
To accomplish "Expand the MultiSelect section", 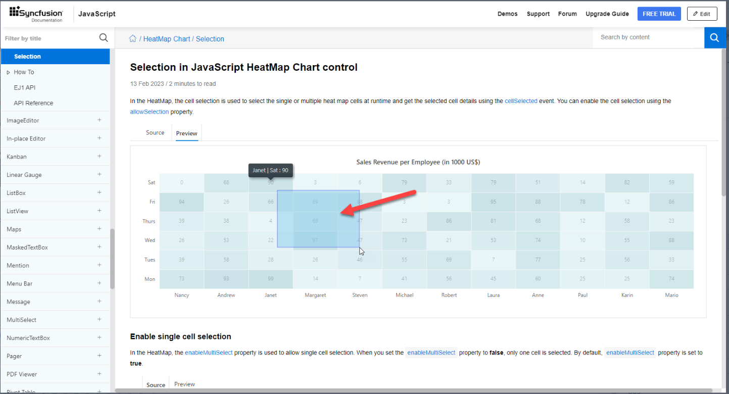I will [100, 319].
